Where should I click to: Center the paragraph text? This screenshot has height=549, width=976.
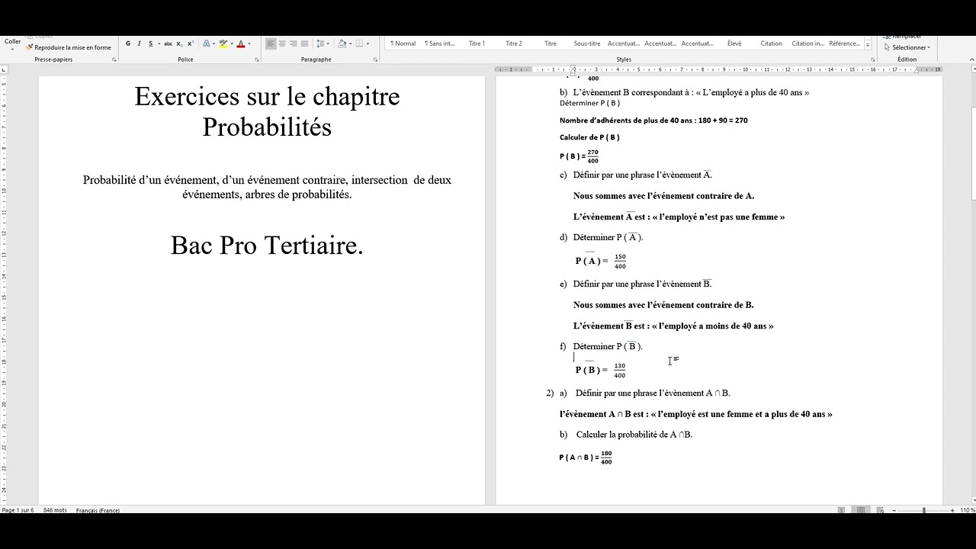282,43
